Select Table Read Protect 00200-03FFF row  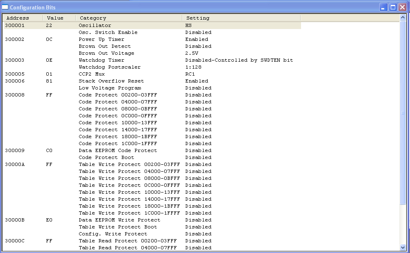[x=152, y=241]
